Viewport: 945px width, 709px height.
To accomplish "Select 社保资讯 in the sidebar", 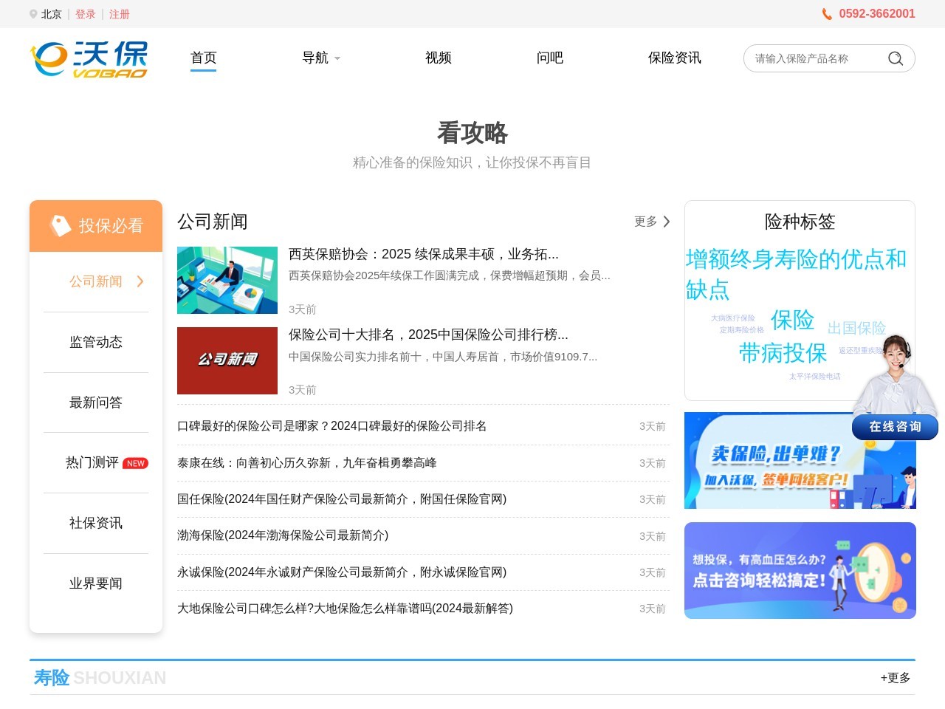I will click(96, 523).
